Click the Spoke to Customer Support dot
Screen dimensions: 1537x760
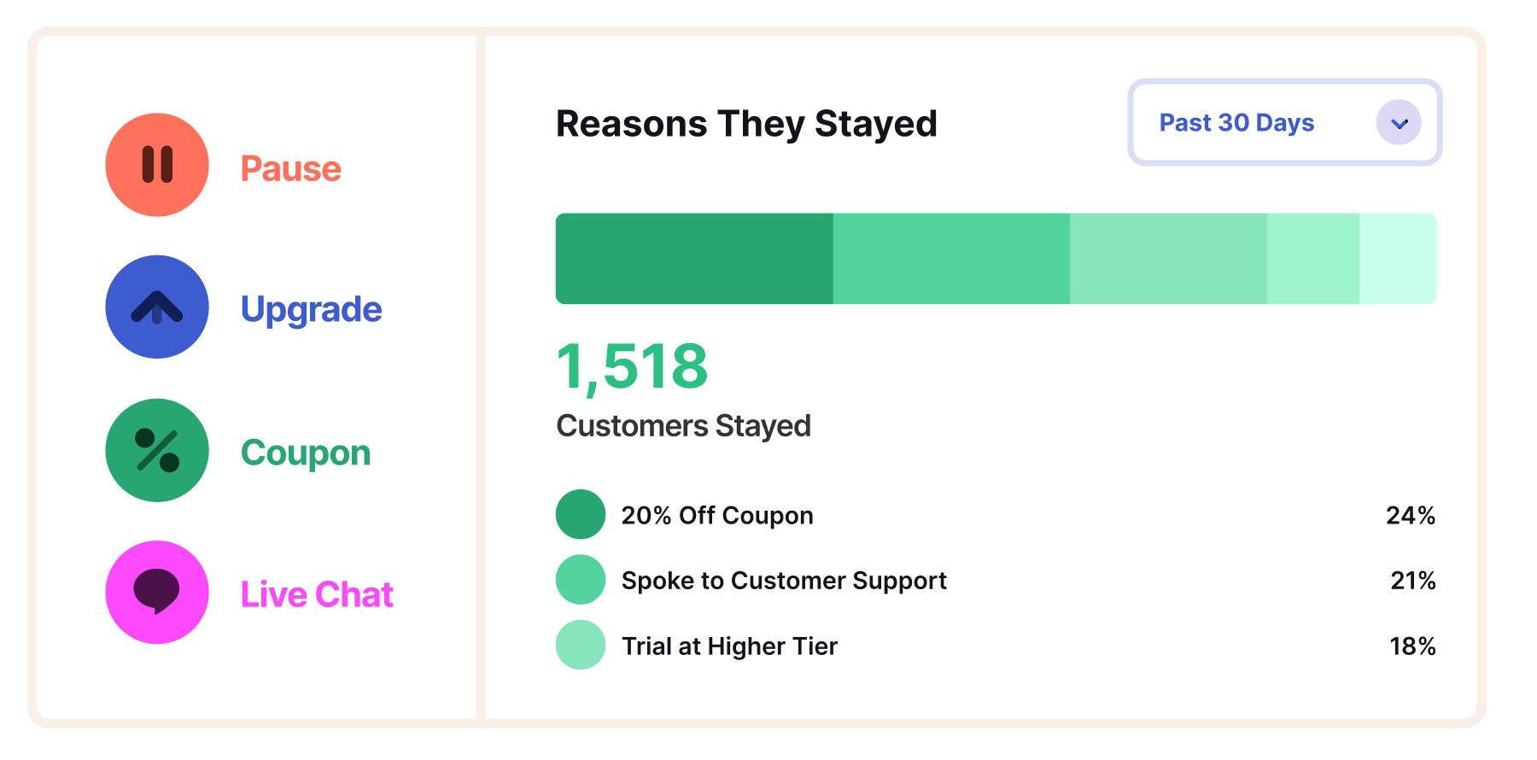581,580
